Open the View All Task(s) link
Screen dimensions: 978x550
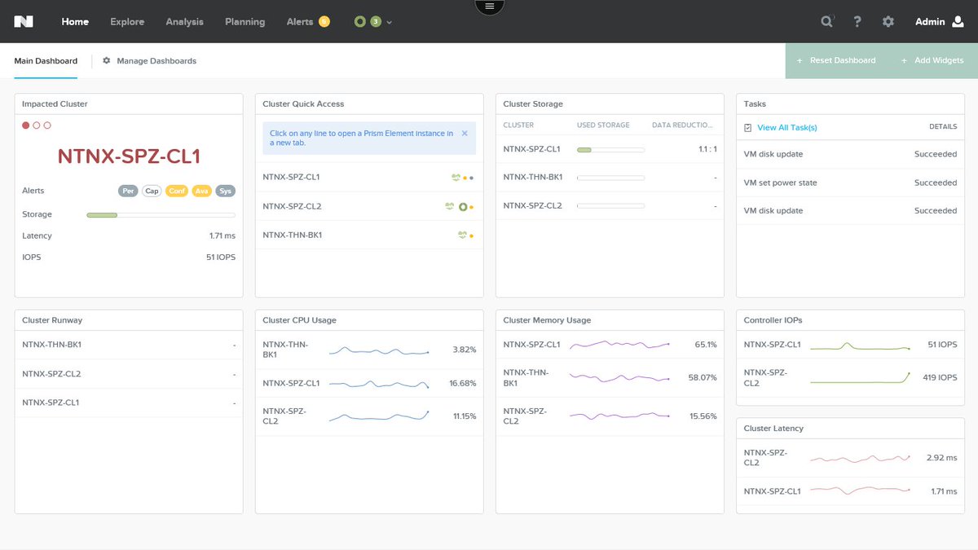tap(787, 127)
